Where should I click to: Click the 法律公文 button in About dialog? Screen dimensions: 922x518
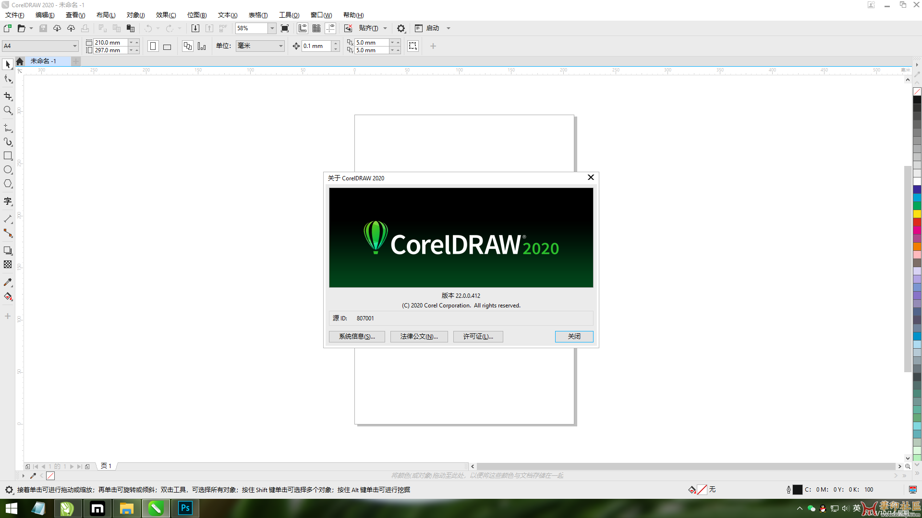tap(419, 337)
